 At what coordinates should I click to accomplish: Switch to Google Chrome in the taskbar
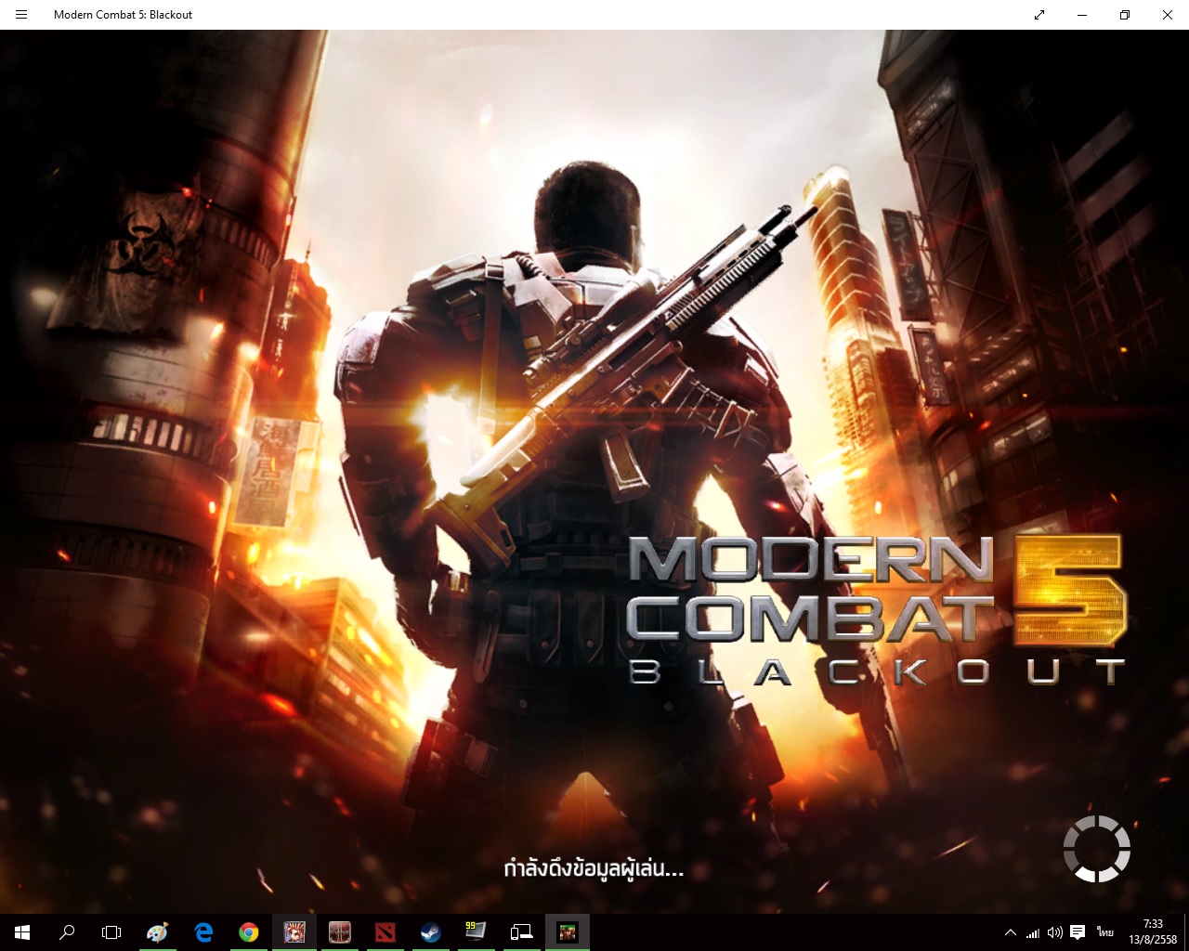(x=249, y=932)
